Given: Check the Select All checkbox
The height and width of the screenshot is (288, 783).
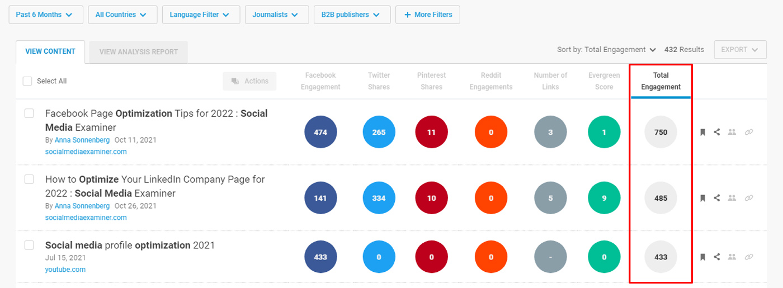Looking at the screenshot, I should coord(27,81).
